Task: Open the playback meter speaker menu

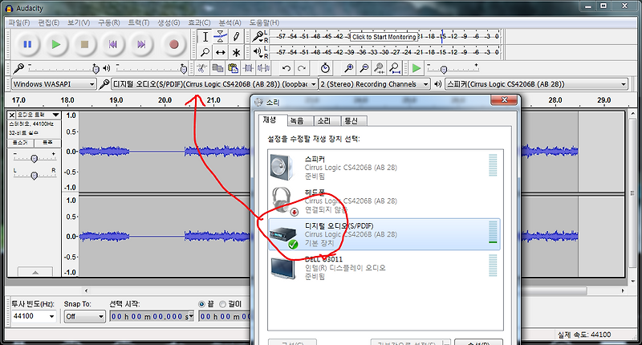Action: click(x=258, y=51)
